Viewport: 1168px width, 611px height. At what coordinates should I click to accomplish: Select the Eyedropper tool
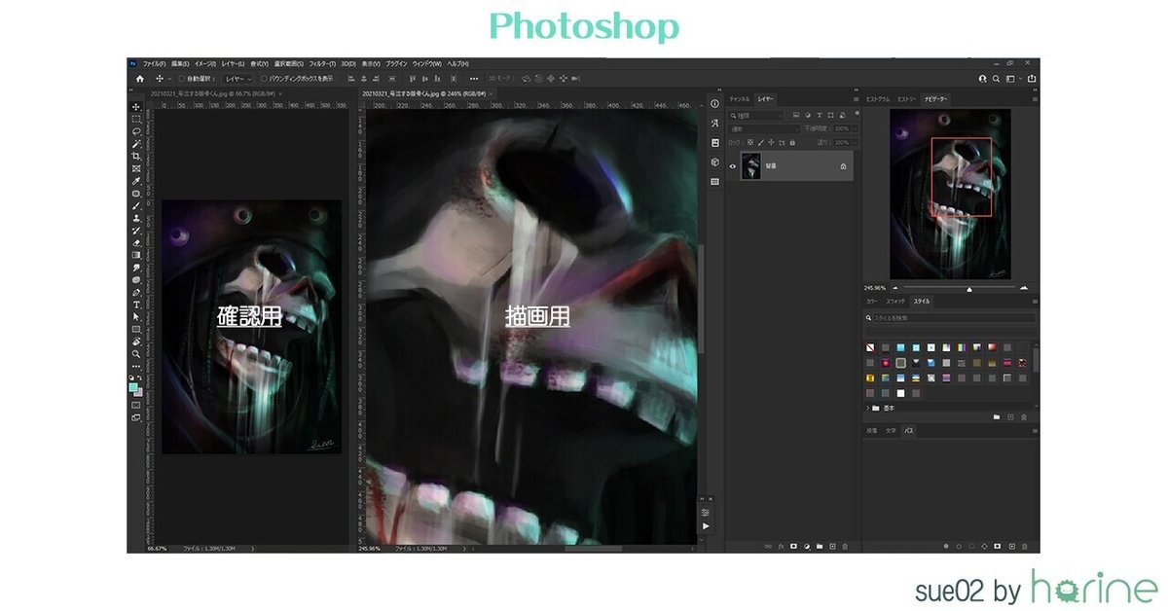coord(136,181)
